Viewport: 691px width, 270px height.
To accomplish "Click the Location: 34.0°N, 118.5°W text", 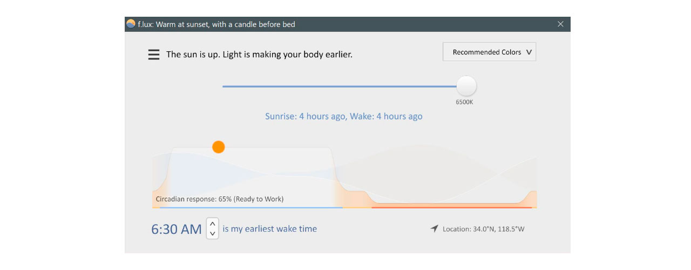I will 483,229.
